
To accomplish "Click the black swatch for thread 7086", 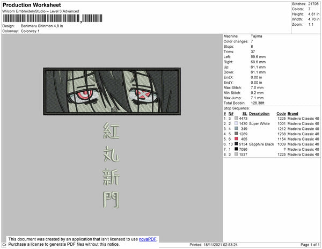I will tap(236, 149).
